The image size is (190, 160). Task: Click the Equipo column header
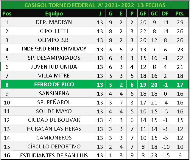(x=54, y=13)
